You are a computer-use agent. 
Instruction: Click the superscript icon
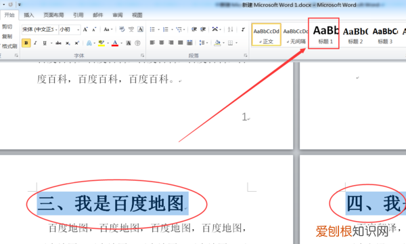tap(77, 43)
